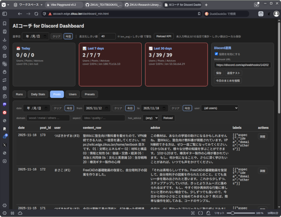Open the X (Twitter) sidebar panel
281x217 pixels.
click(4, 144)
